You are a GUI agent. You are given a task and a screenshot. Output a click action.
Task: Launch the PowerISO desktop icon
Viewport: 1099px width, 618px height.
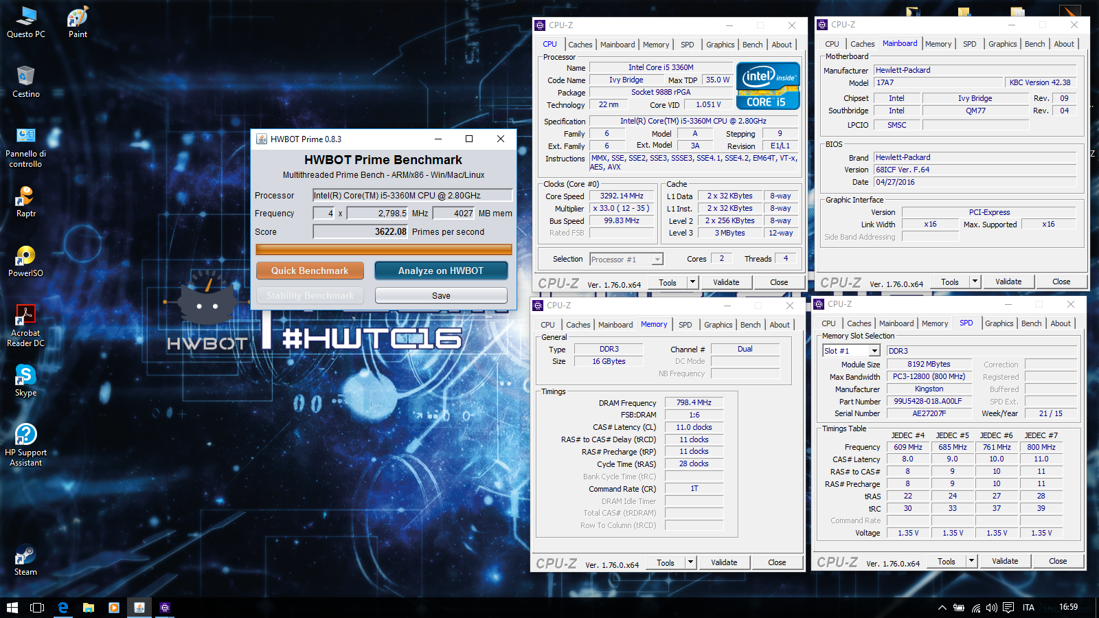tap(26, 262)
